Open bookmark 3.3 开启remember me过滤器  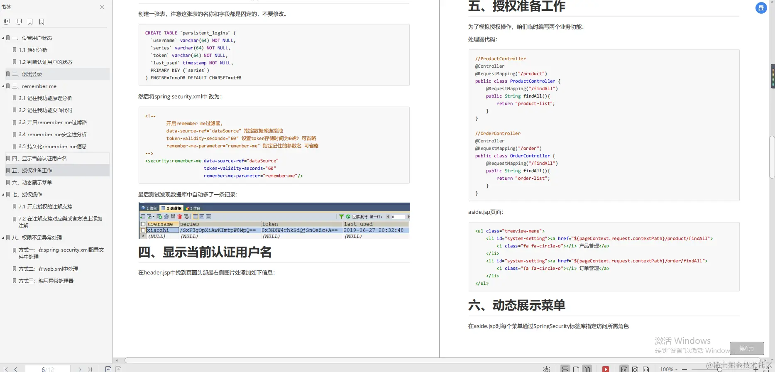[x=53, y=122]
